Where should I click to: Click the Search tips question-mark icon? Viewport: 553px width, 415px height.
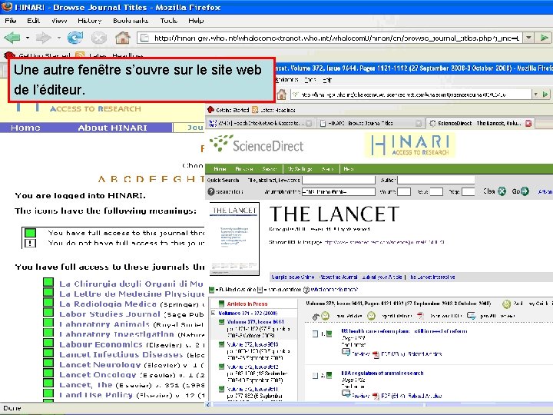tap(211, 191)
